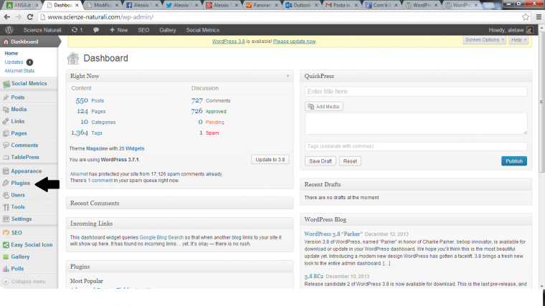The height and width of the screenshot is (306, 545).
Task: Open Gallery in the admin bar
Action: 168,30
